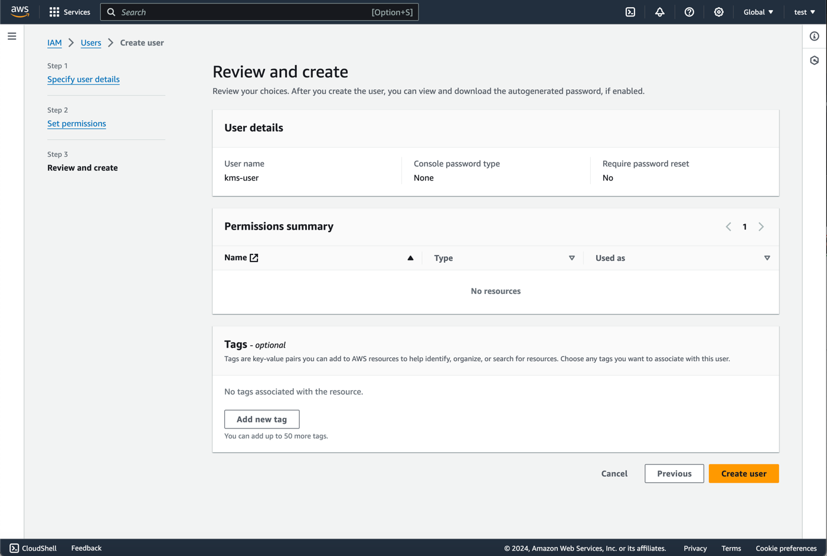The height and width of the screenshot is (556, 827).
Task: Go to IAM breadcrumb link
Action: point(54,42)
